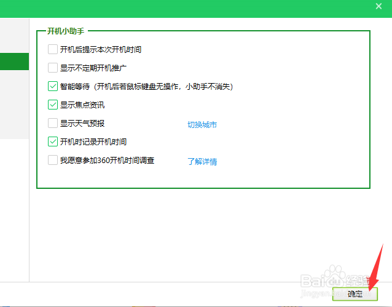The height and width of the screenshot is (307, 392).
Task: Click the 显示不定期开机推广 label text
Action: coord(93,68)
